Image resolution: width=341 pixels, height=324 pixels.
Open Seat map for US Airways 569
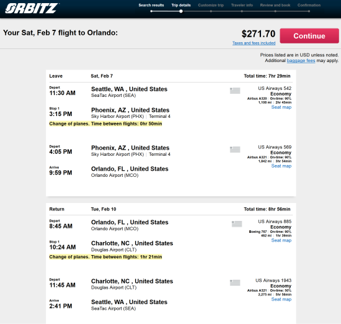[x=281, y=166]
